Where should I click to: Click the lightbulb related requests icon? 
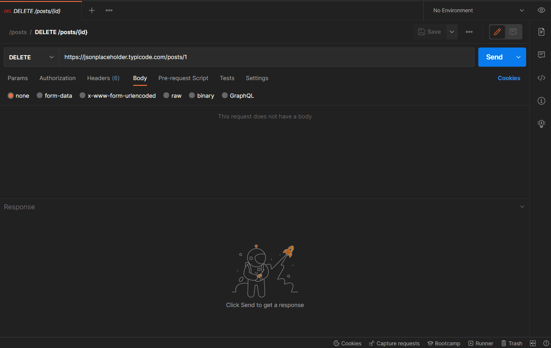(541, 123)
